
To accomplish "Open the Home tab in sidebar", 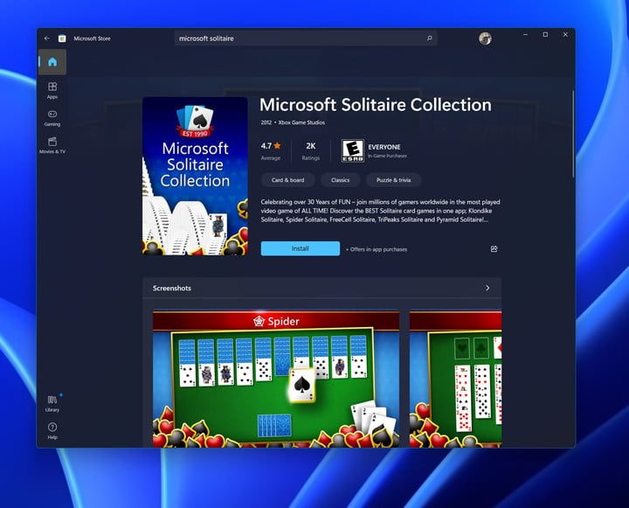I will click(52, 62).
